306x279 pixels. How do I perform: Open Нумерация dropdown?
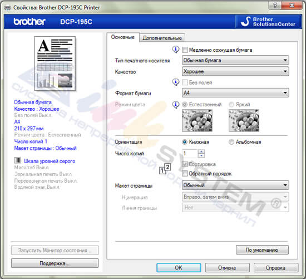[x=235, y=197]
